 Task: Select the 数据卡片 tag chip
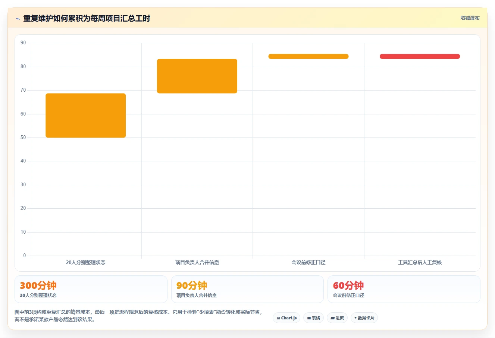click(x=364, y=318)
